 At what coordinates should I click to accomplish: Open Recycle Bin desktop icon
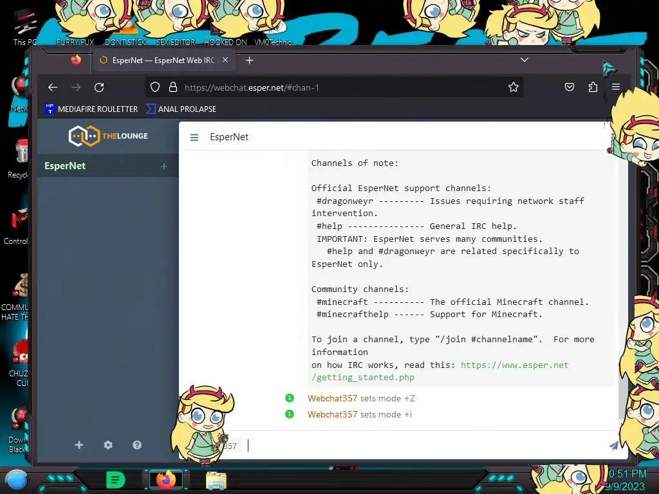[17, 160]
